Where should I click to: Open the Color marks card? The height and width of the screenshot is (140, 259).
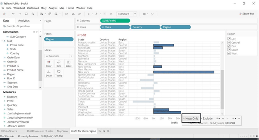point(49,64)
